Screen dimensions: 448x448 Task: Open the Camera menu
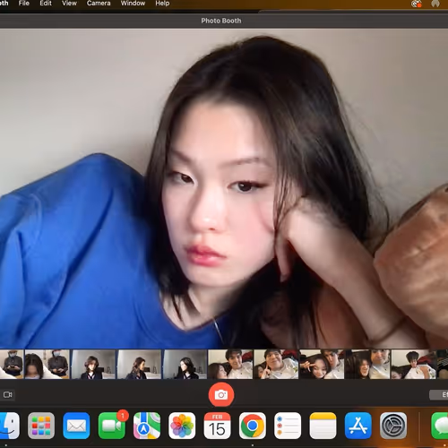(x=99, y=4)
